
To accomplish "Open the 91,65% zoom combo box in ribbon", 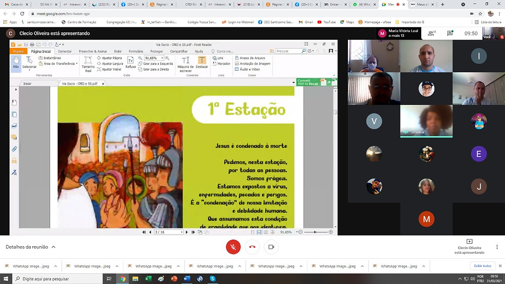I will [154, 58].
